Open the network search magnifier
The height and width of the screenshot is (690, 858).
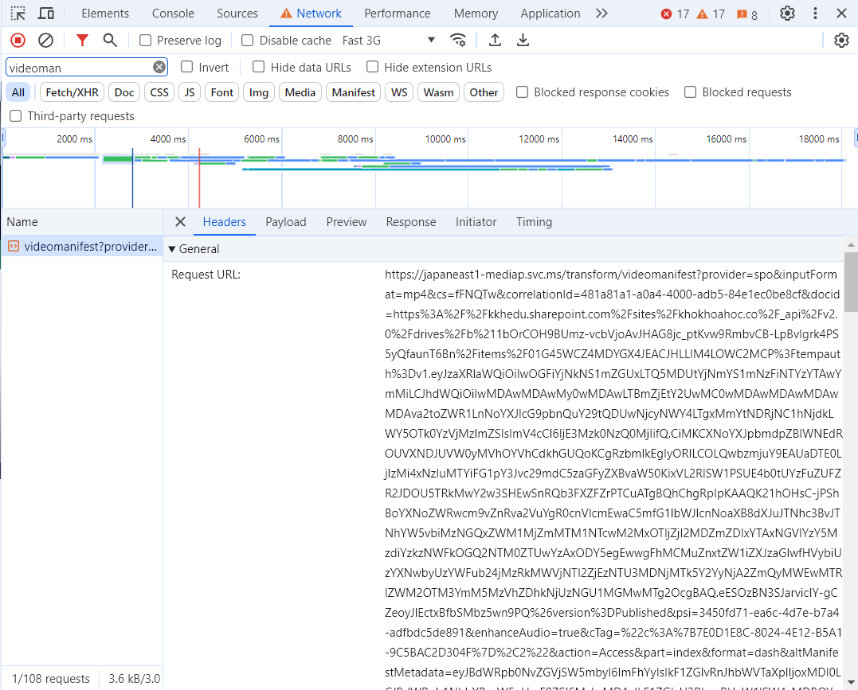(110, 40)
